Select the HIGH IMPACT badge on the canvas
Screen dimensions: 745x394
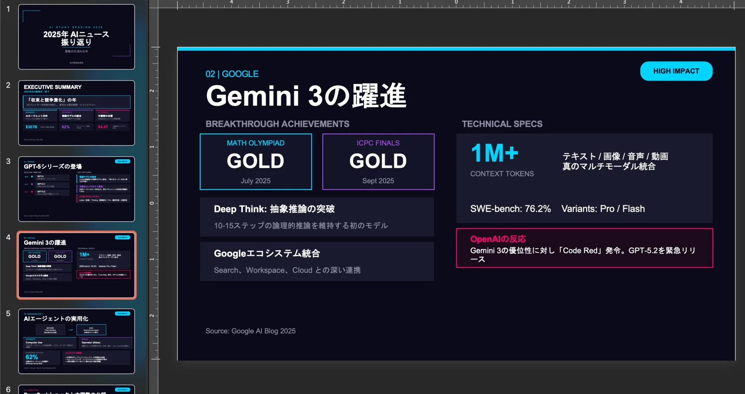coord(676,71)
